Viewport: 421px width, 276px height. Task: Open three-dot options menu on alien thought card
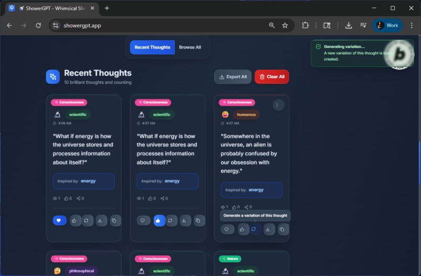tap(277, 105)
